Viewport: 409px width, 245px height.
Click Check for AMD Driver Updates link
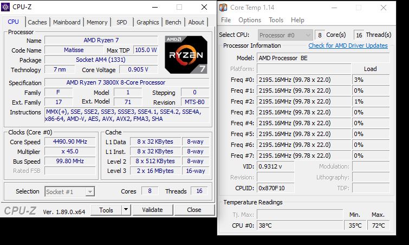(348, 46)
